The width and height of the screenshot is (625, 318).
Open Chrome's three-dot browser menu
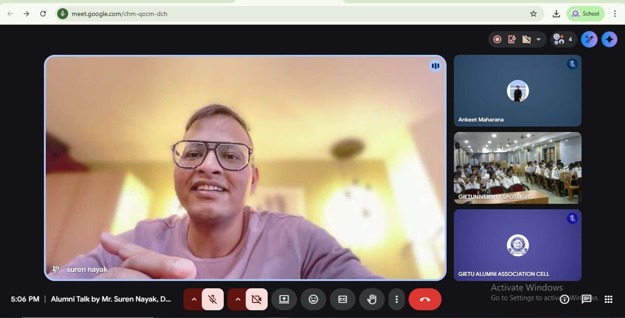tap(615, 14)
